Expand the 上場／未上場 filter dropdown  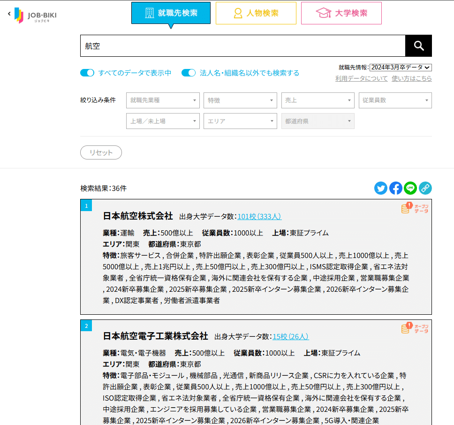point(162,121)
